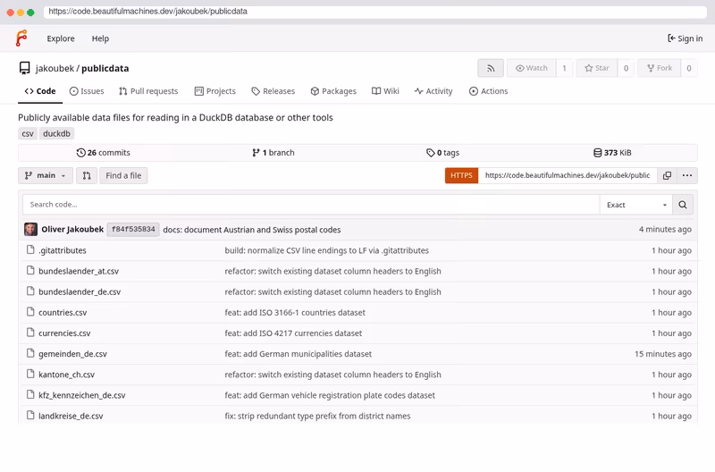View the 0 tags list
Screen dimensions: 715x472
click(442, 153)
